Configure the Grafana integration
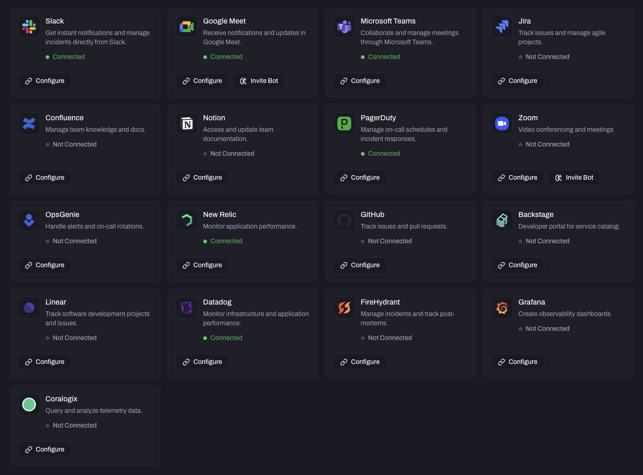Viewport: 643px width, 475px height. [x=518, y=362]
